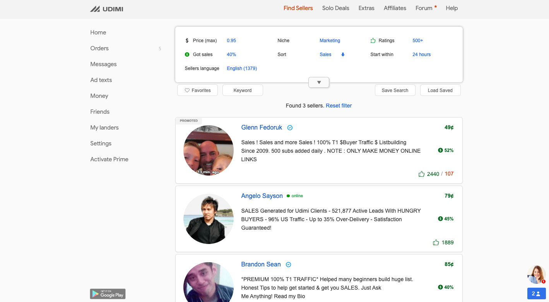Screen dimensions: 549x302
Task: Toggle the Favorites heart filter
Action: [x=197, y=90]
